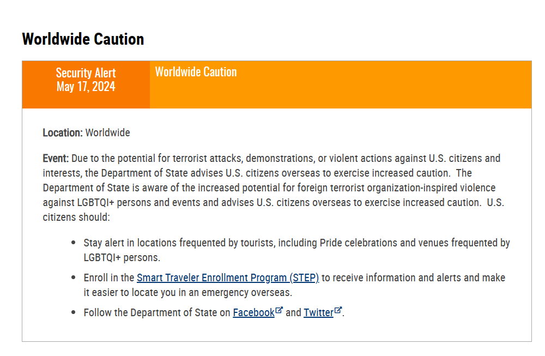
Task: Select the Security Alert label text
Action: 86,73
